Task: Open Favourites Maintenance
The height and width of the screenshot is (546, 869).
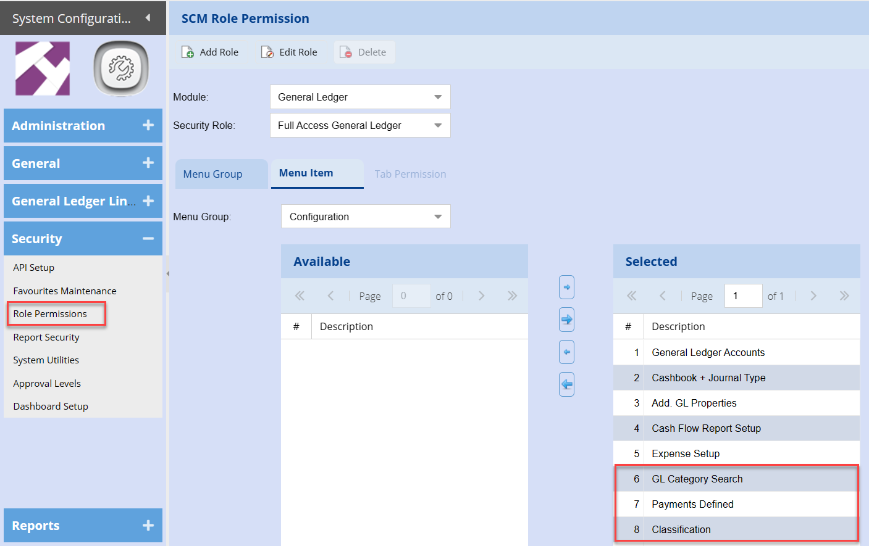Action: coord(65,291)
